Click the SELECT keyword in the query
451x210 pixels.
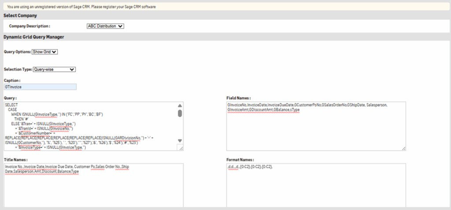pos(11,105)
